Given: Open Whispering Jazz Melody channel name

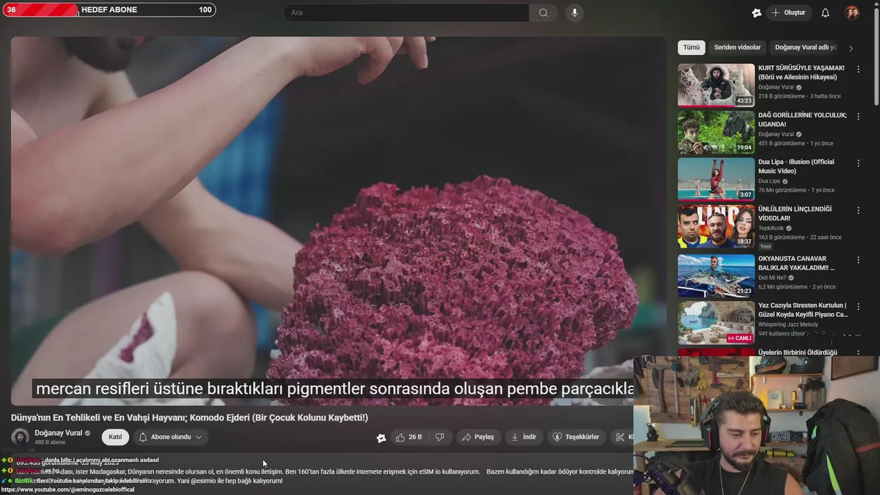Looking at the screenshot, I should click(788, 324).
